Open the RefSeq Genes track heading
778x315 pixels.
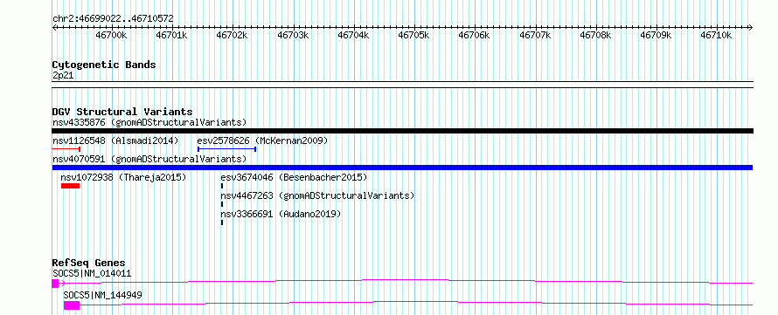89,263
